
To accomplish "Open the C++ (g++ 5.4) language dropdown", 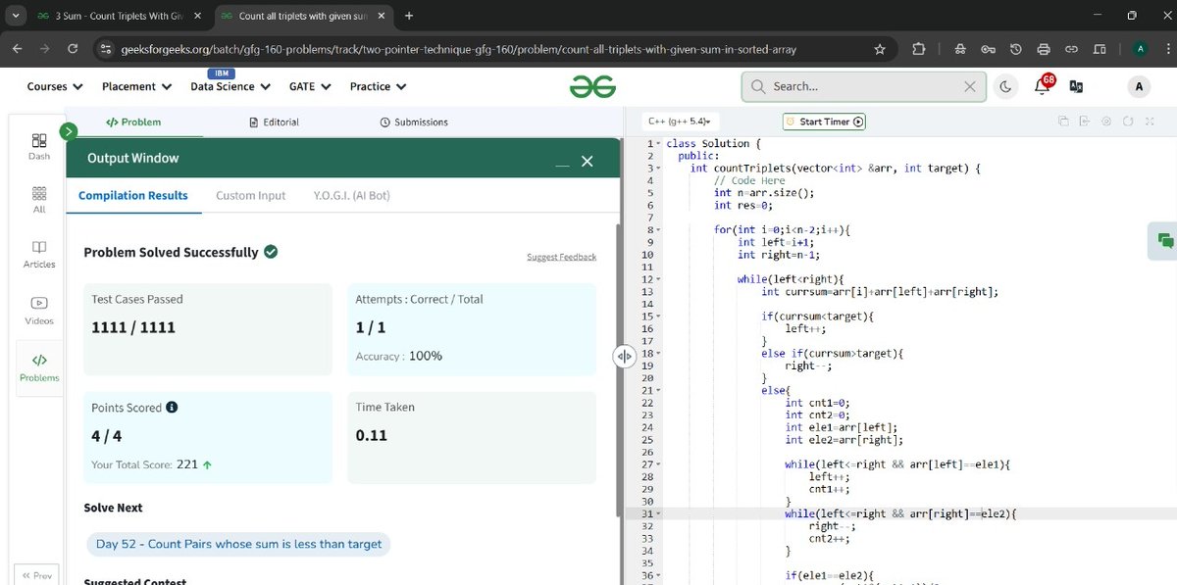I will coord(680,122).
